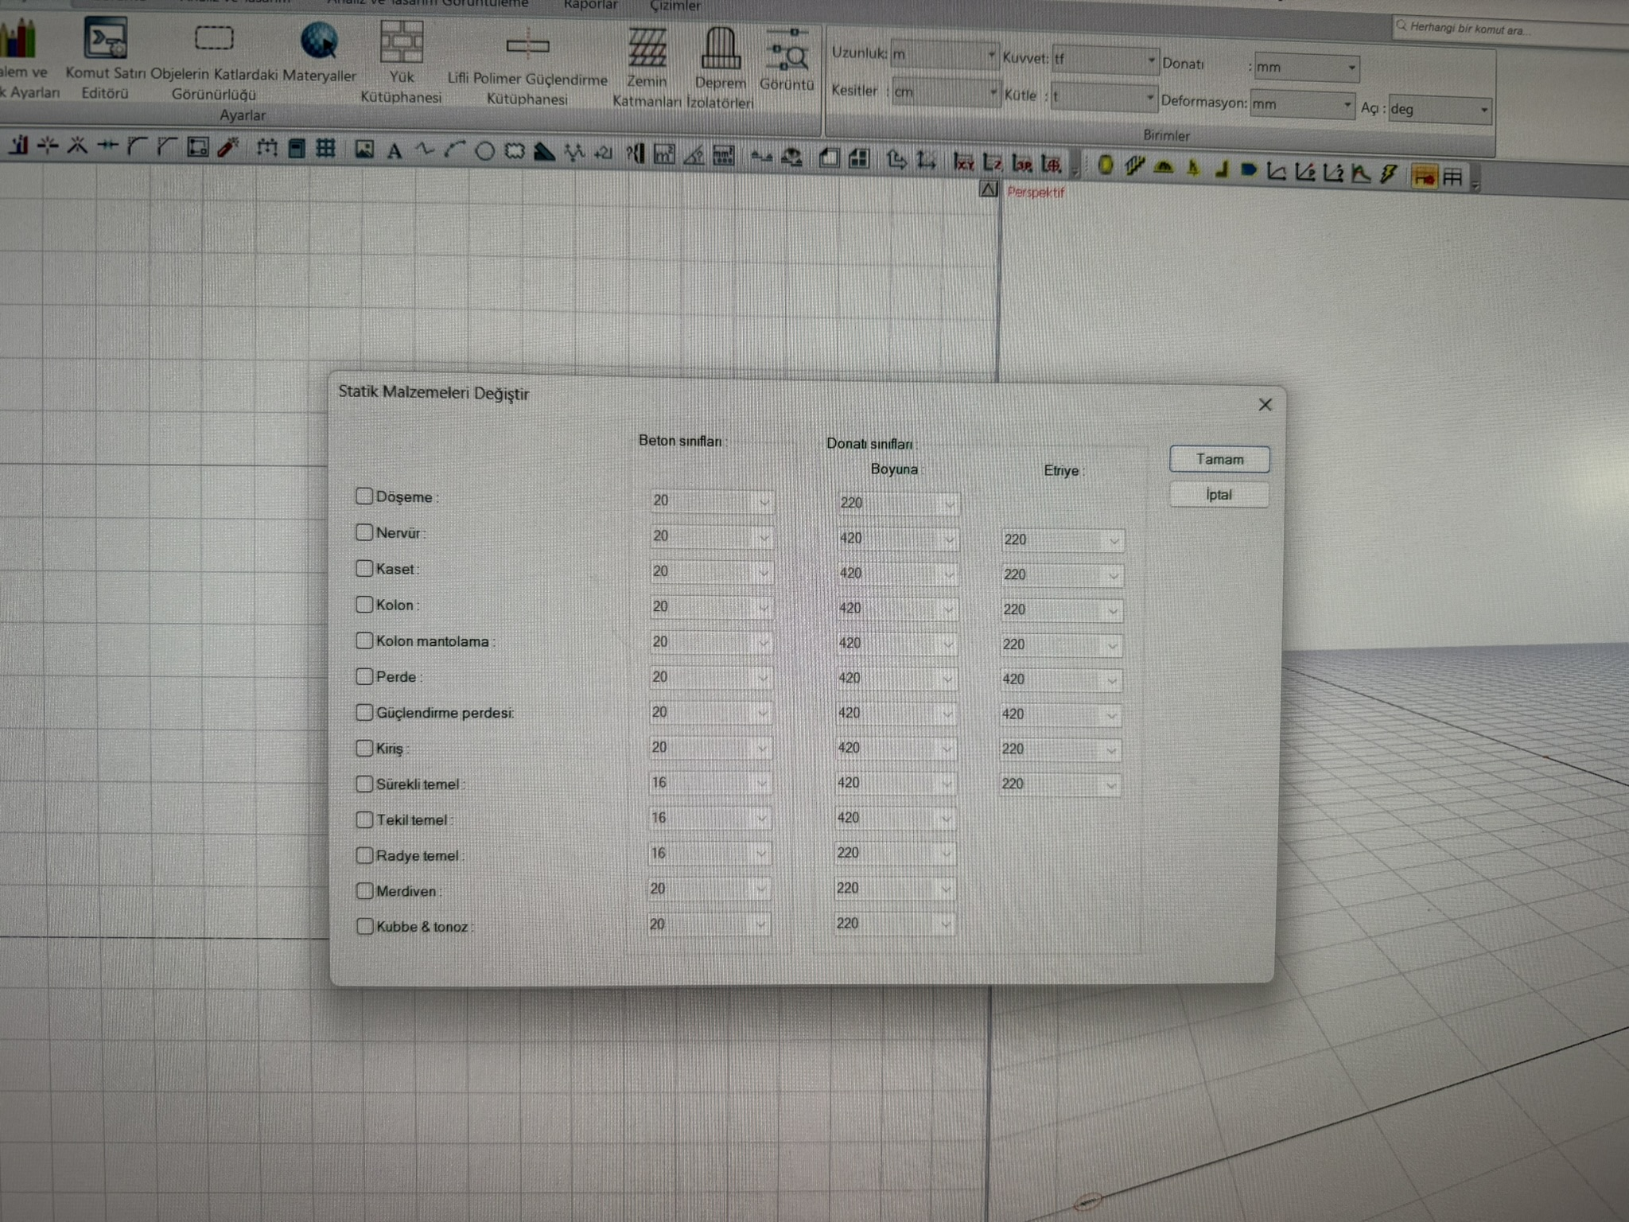1629x1222 pixels.
Task: Open the Görüntü settings icon
Action: point(787,51)
